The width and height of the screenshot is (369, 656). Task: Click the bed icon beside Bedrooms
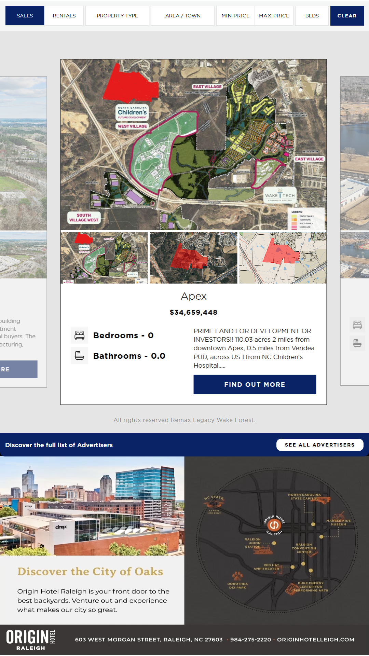pos(79,335)
